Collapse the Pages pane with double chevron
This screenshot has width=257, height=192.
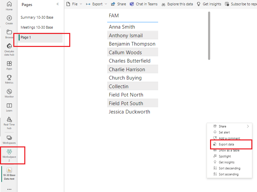[x=58, y=4]
